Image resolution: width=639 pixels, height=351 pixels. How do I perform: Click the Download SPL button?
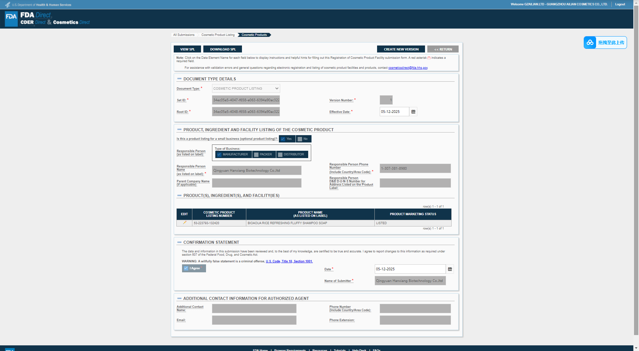(x=223, y=49)
